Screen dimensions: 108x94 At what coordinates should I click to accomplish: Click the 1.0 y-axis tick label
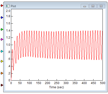[8, 45]
